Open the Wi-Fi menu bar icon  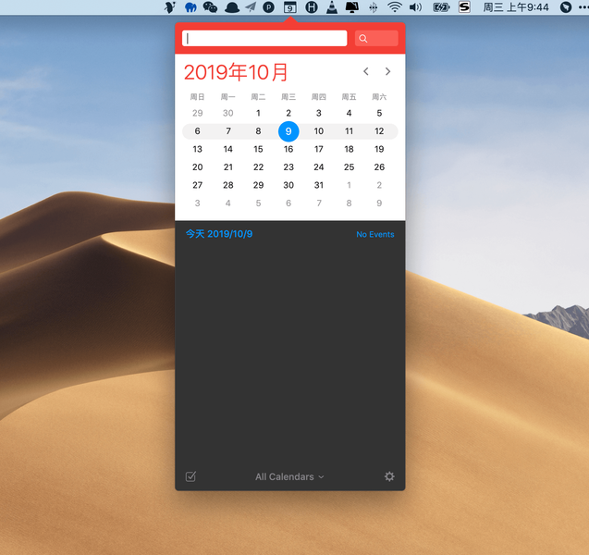[395, 7]
